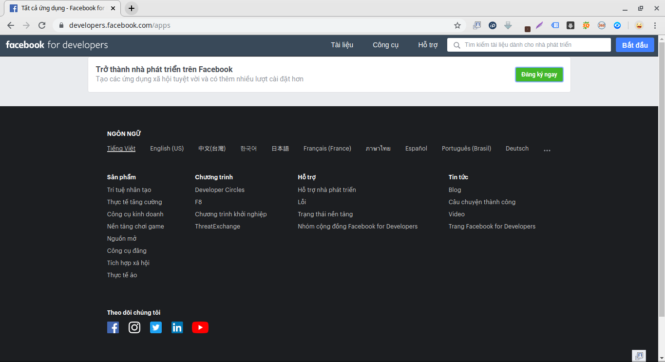Open the Twitter icon in footer
665x362 pixels.
tap(156, 327)
